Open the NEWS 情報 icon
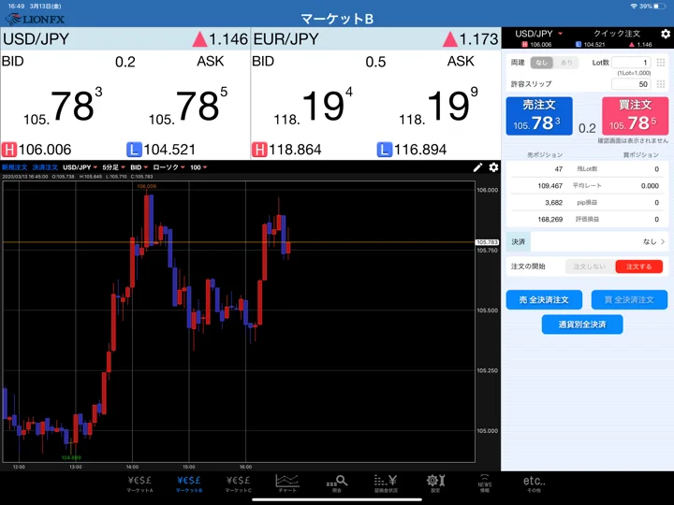This screenshot has width=674, height=505. 485,483
